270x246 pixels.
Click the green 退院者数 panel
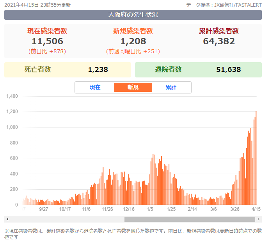click(198, 70)
